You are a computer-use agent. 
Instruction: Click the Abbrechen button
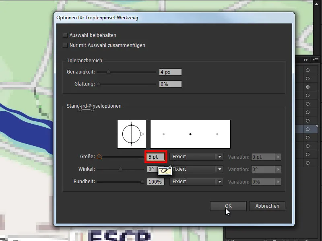pos(267,206)
